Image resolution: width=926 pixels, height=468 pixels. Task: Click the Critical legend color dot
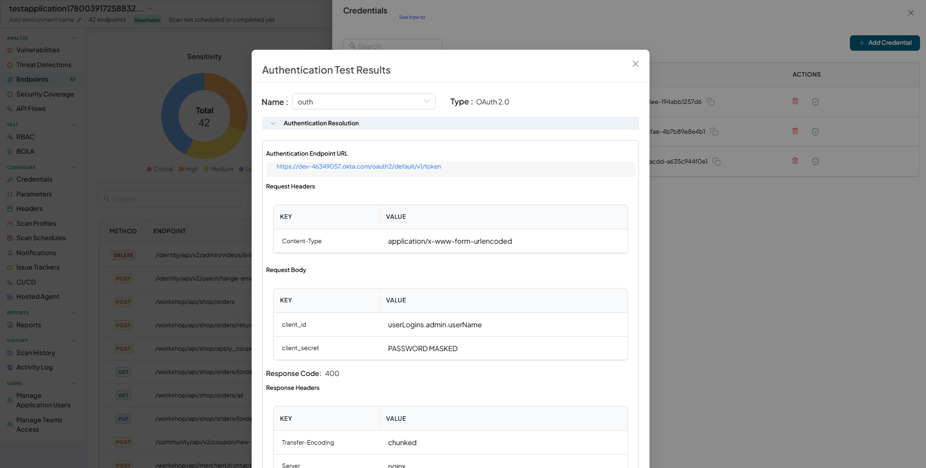pos(149,169)
